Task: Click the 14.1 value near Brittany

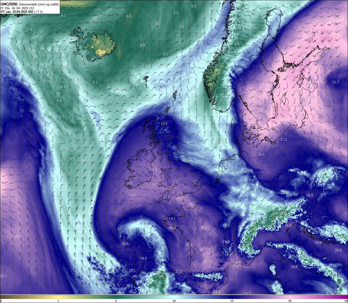Action: (x=172, y=218)
